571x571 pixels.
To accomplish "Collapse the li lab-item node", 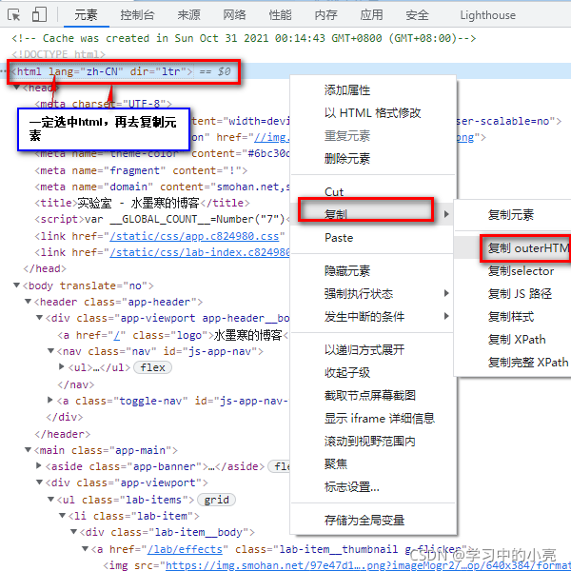I will pyautogui.click(x=63, y=516).
